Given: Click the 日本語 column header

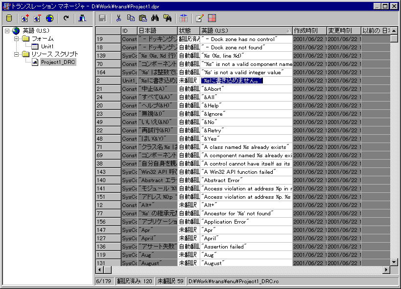Looking at the screenshot, I should tap(157, 31).
